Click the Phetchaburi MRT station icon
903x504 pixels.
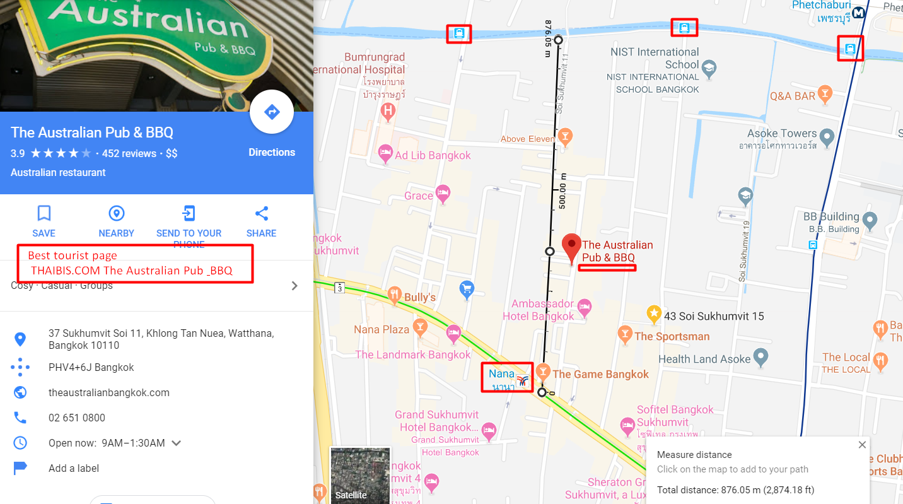[x=858, y=12]
